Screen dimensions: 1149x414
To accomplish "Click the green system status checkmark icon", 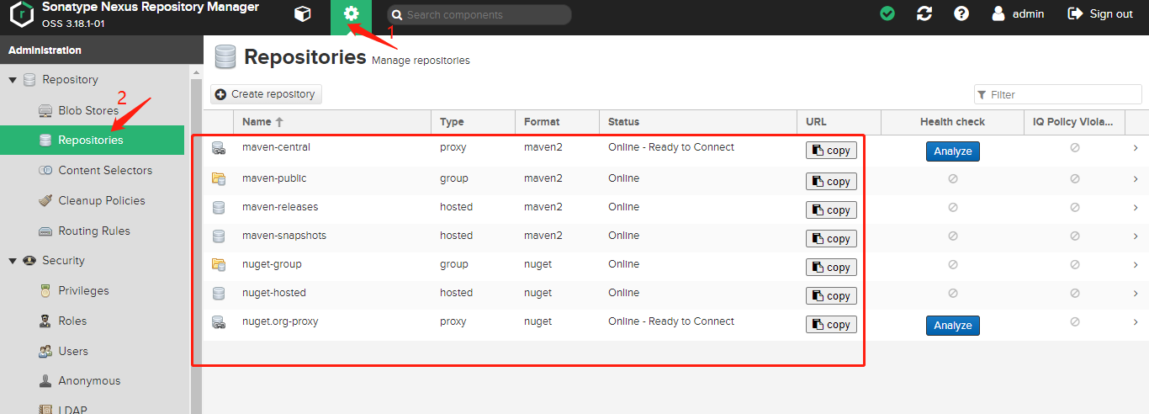I will click(x=887, y=13).
